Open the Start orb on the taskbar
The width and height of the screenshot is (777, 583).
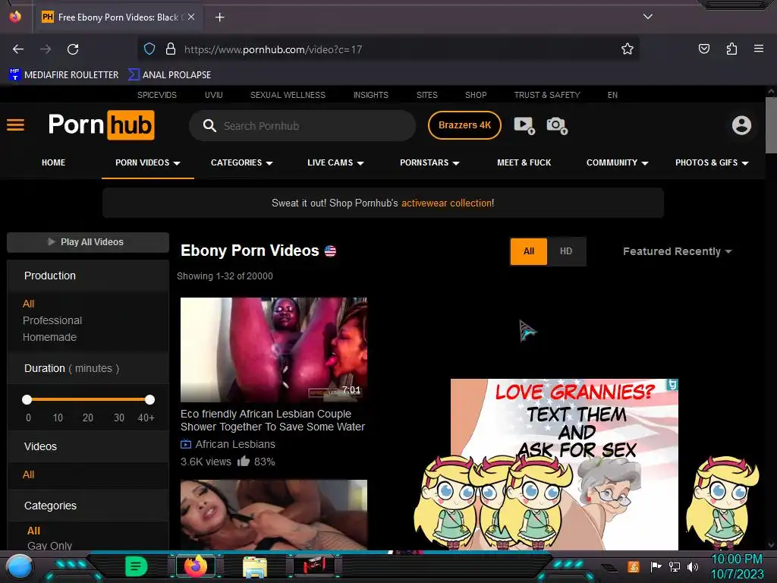tap(19, 566)
